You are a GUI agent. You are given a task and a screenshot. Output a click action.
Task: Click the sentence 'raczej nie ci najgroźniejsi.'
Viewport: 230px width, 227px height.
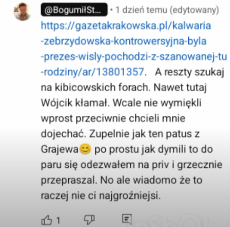click(101, 195)
